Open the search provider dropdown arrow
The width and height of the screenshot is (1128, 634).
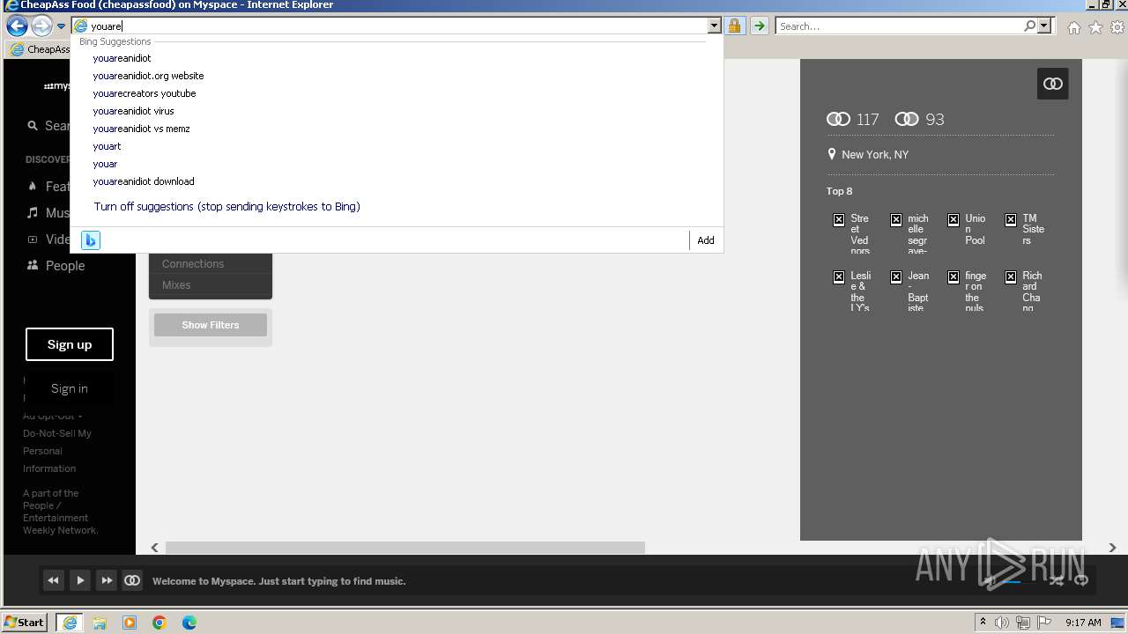click(x=1044, y=26)
